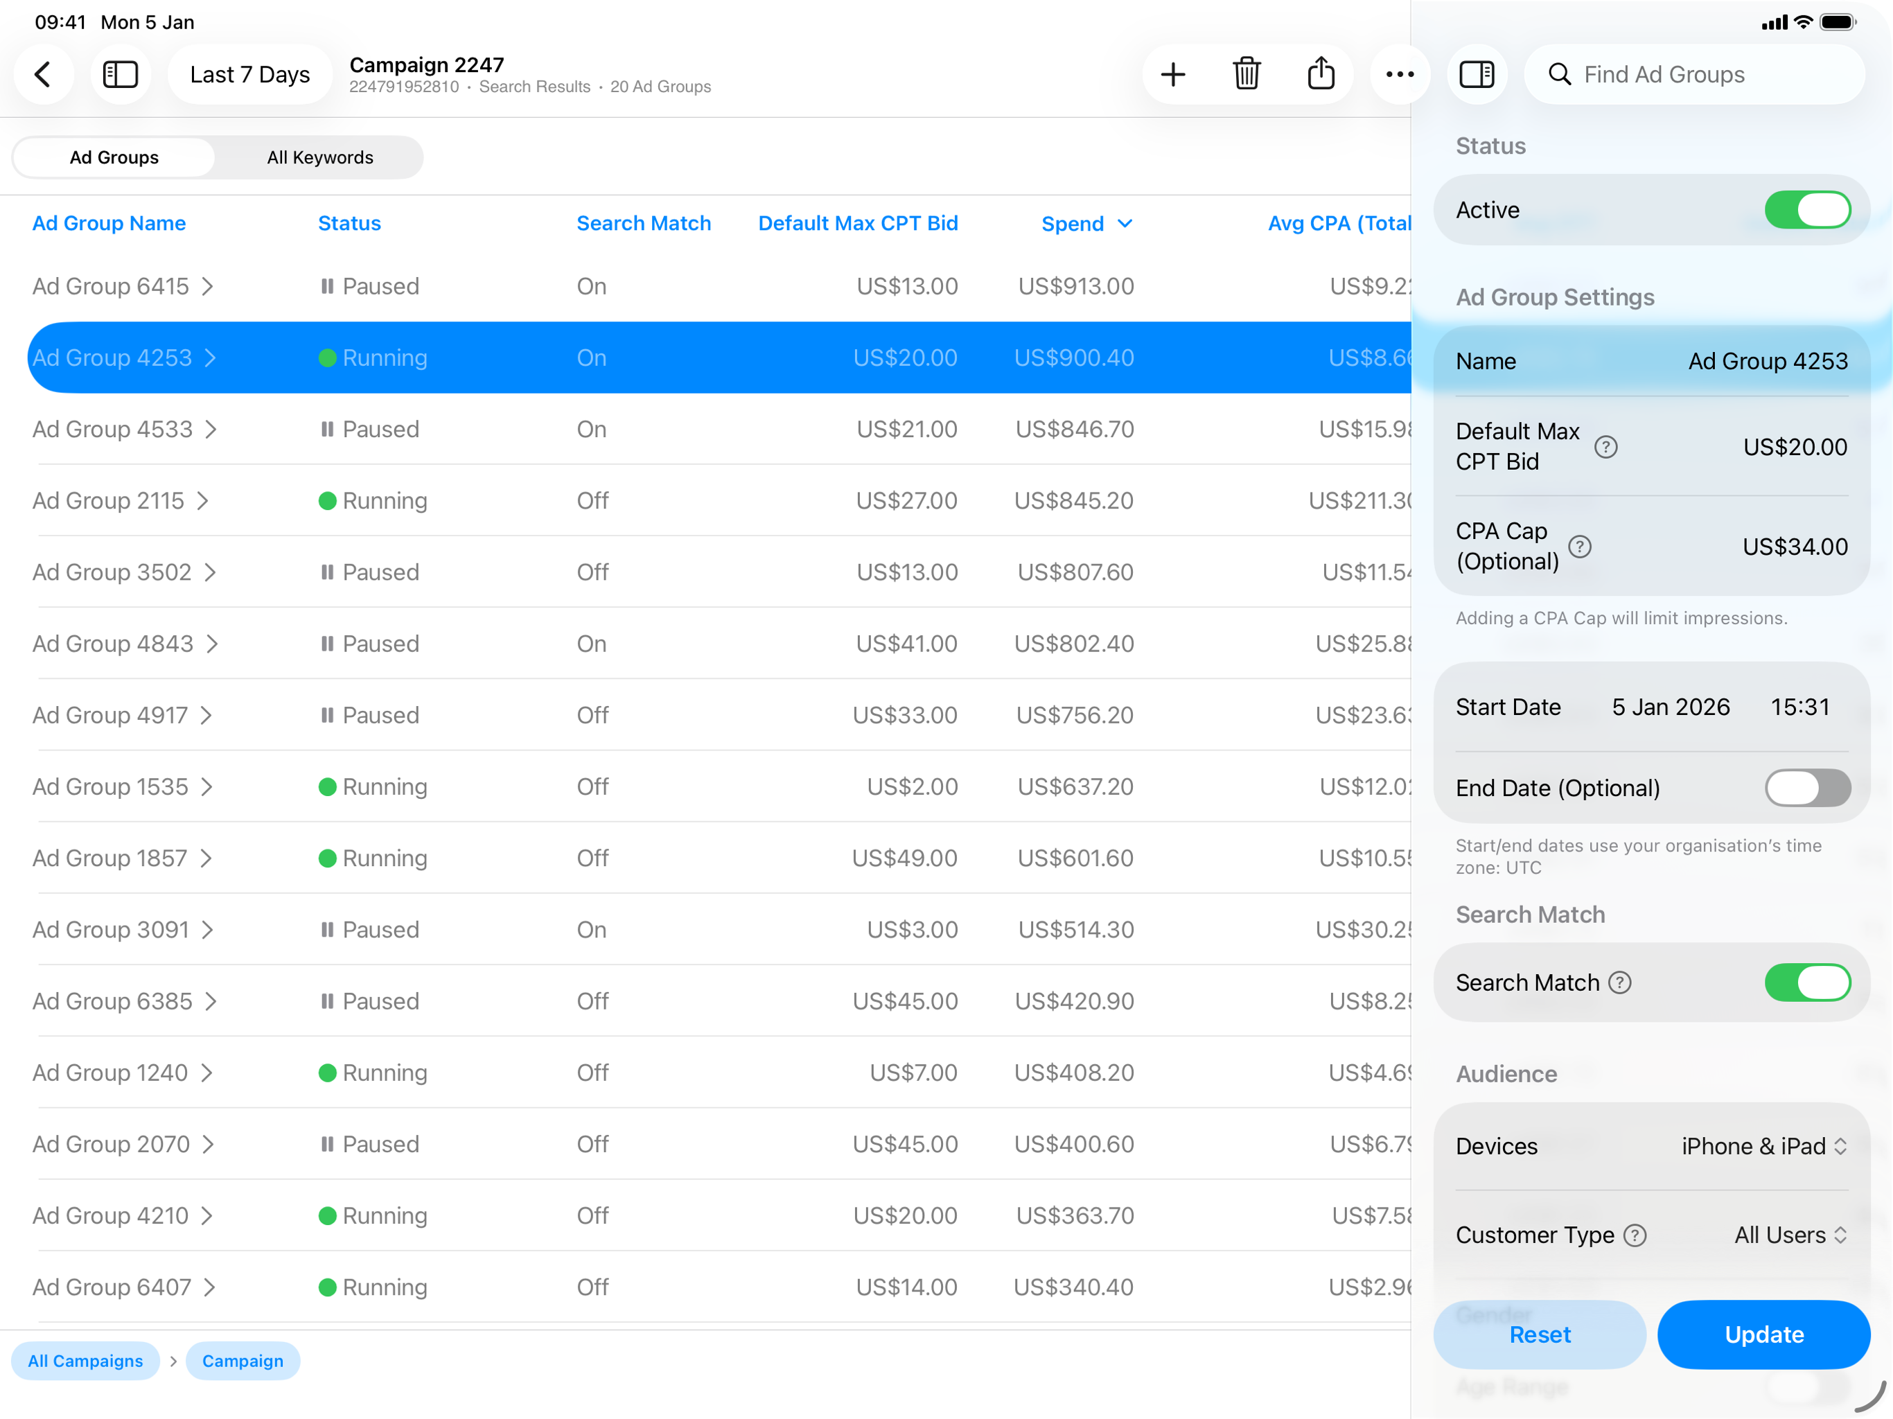Switch to the All Keywords tab
The height and width of the screenshot is (1419, 1893).
pos(320,157)
